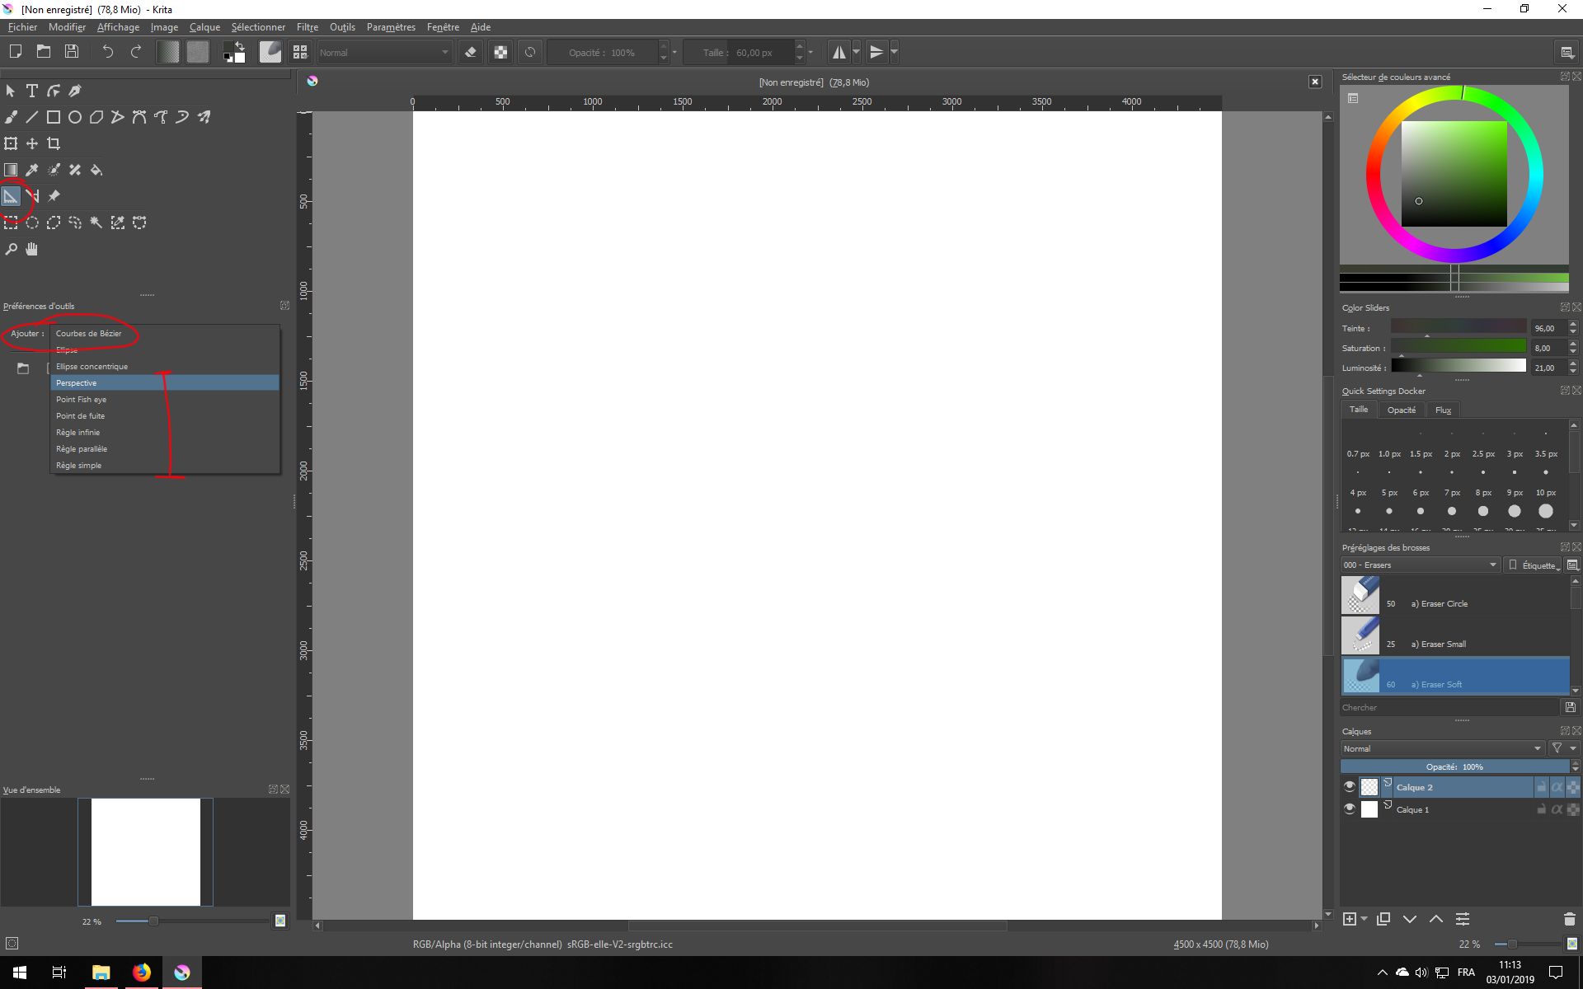Screen dimensions: 1583x989
Task: Open the Filtre menu
Action: pos(307,27)
